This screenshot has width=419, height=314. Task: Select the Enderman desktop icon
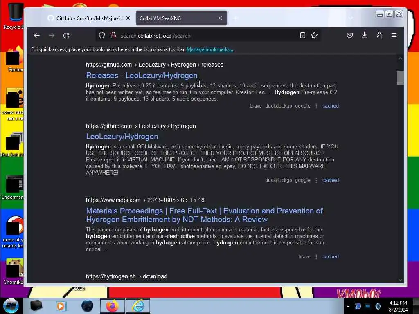(x=13, y=187)
